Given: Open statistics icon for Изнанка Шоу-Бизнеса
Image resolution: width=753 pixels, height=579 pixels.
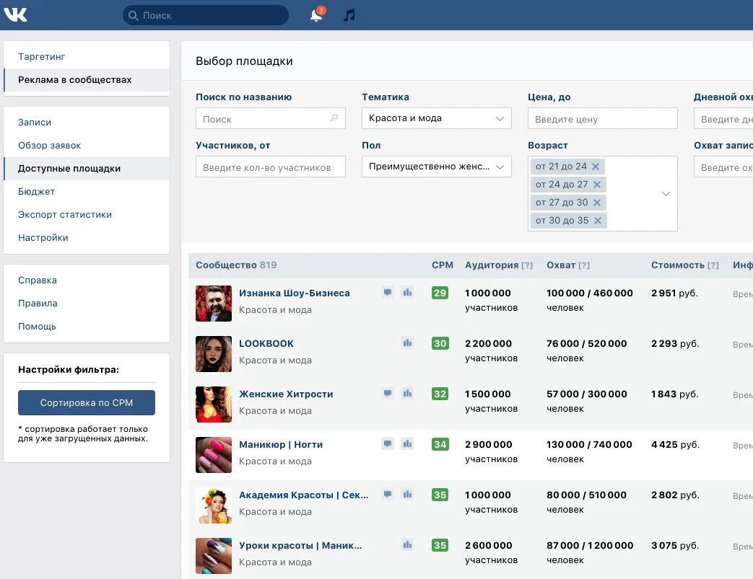Looking at the screenshot, I should pos(407,292).
